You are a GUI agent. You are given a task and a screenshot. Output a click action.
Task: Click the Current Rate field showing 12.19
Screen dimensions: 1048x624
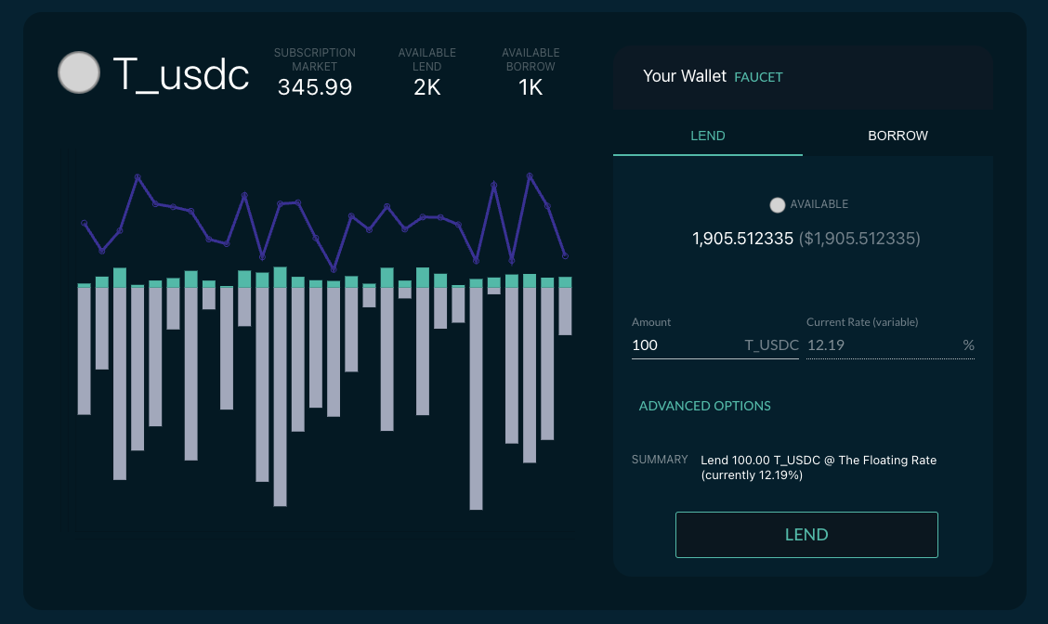pyautogui.click(x=890, y=345)
